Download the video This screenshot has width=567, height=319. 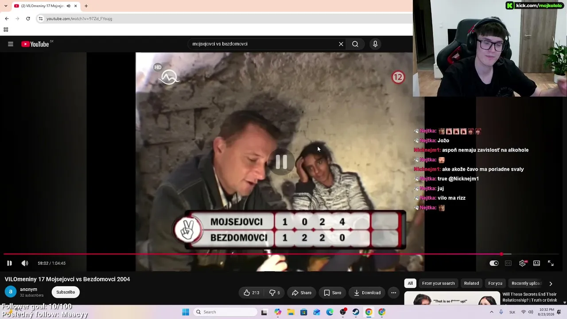tap(367, 292)
